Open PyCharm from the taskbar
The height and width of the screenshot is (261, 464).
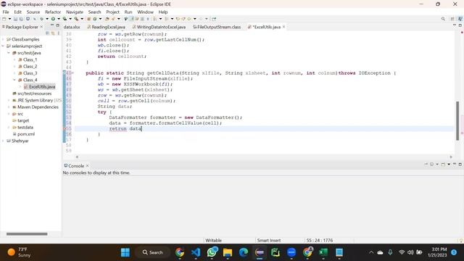pyautogui.click(x=275, y=252)
